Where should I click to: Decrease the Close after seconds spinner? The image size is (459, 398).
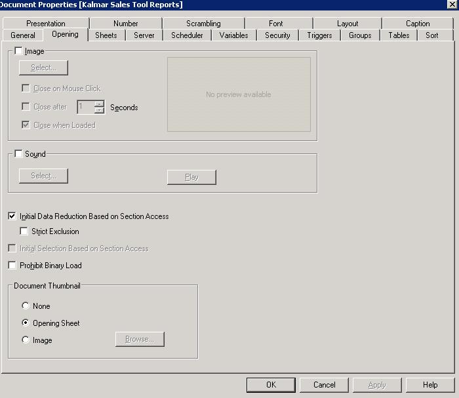[x=100, y=110]
